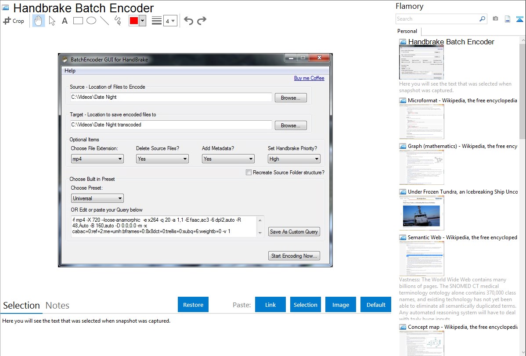Choose the arrow pointer tool

tap(52, 21)
